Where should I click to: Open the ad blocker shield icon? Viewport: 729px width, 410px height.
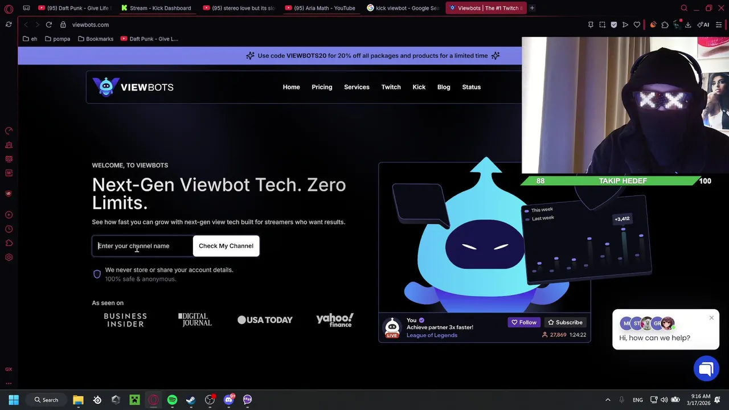pos(614,24)
